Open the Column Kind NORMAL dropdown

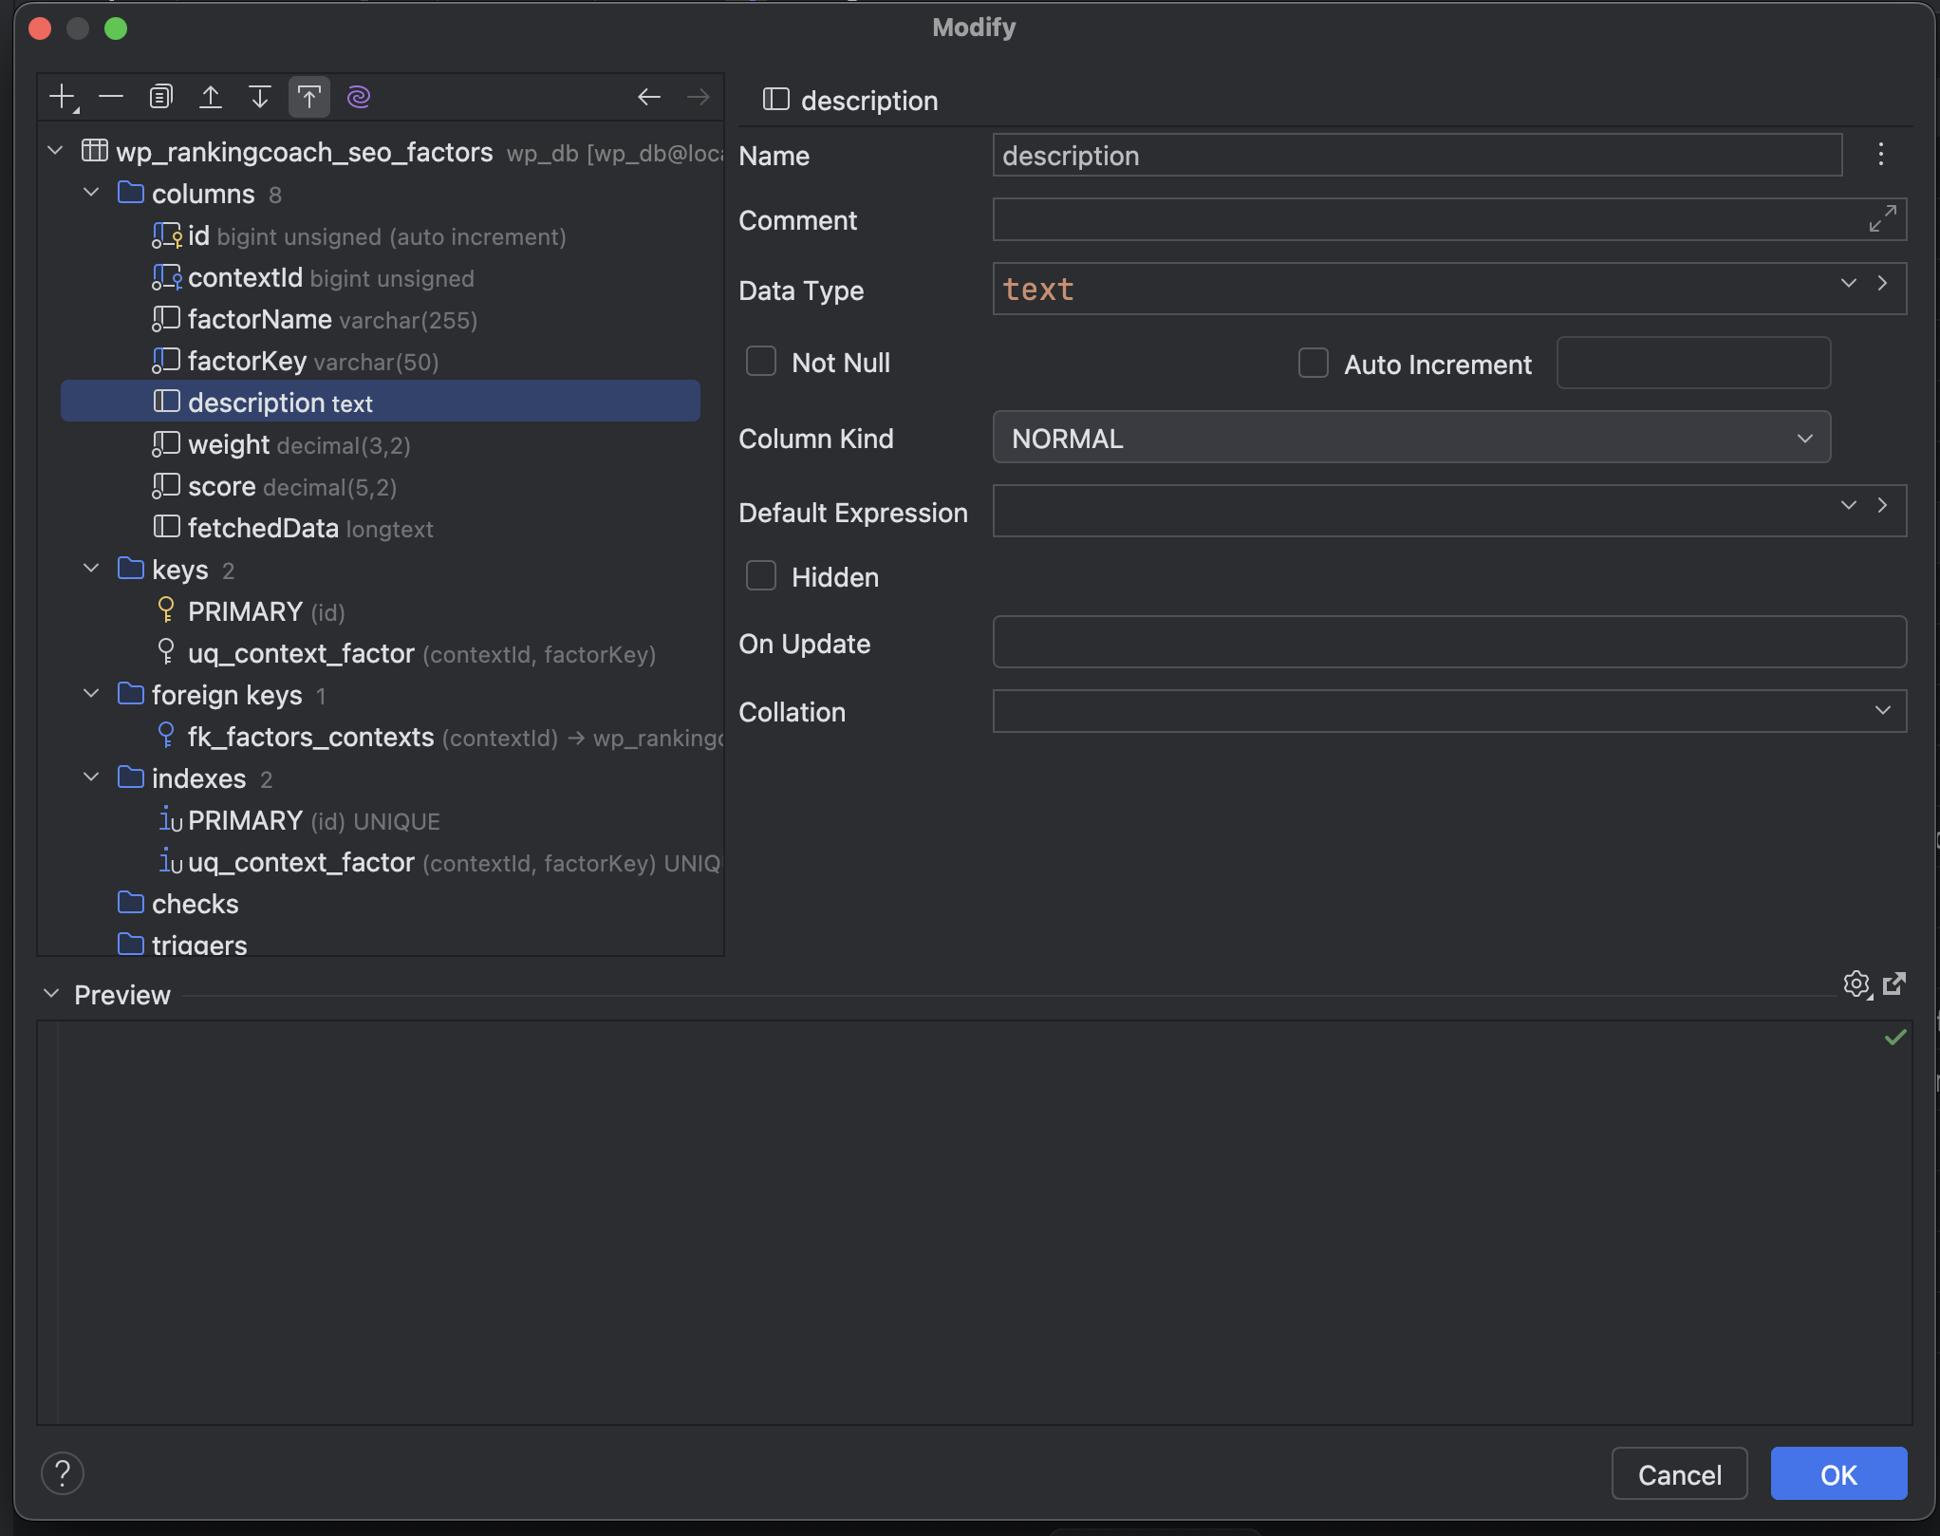pos(1410,438)
